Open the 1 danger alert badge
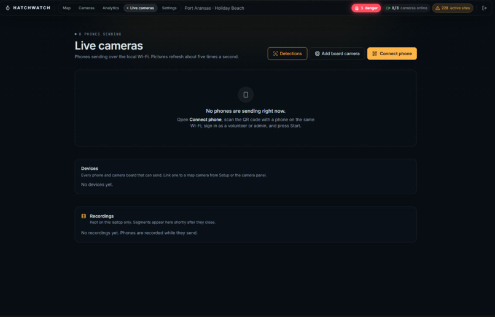This screenshot has height=317, width=495. pos(366,8)
